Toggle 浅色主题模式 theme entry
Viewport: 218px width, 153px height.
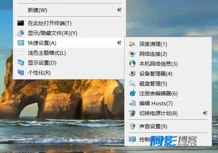coord(68,53)
